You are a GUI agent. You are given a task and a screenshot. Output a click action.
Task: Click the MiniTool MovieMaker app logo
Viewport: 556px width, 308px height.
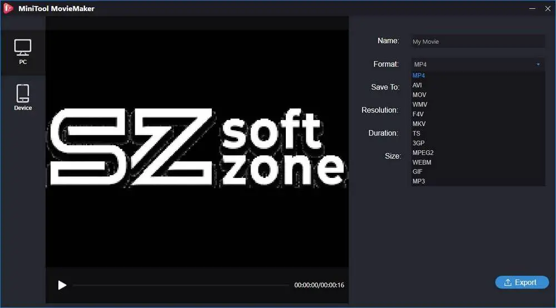[8, 8]
